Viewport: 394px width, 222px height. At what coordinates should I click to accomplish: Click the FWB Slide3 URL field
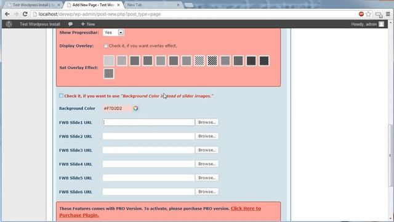tap(148, 150)
